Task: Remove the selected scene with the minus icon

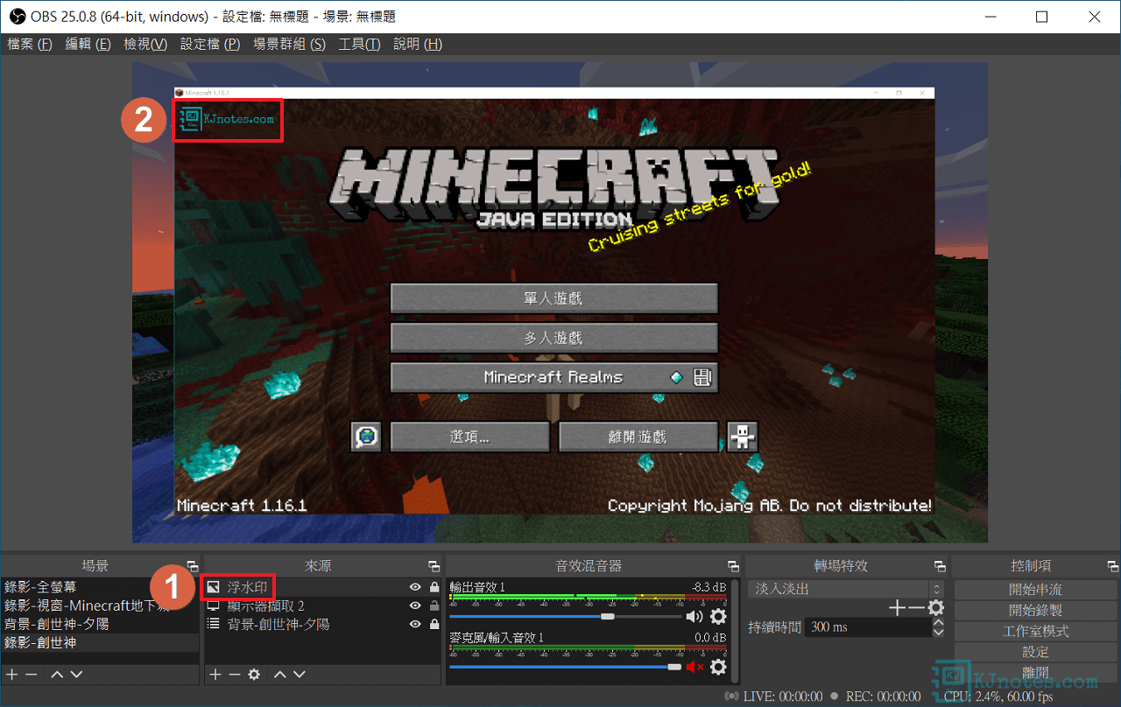Action: point(32,675)
